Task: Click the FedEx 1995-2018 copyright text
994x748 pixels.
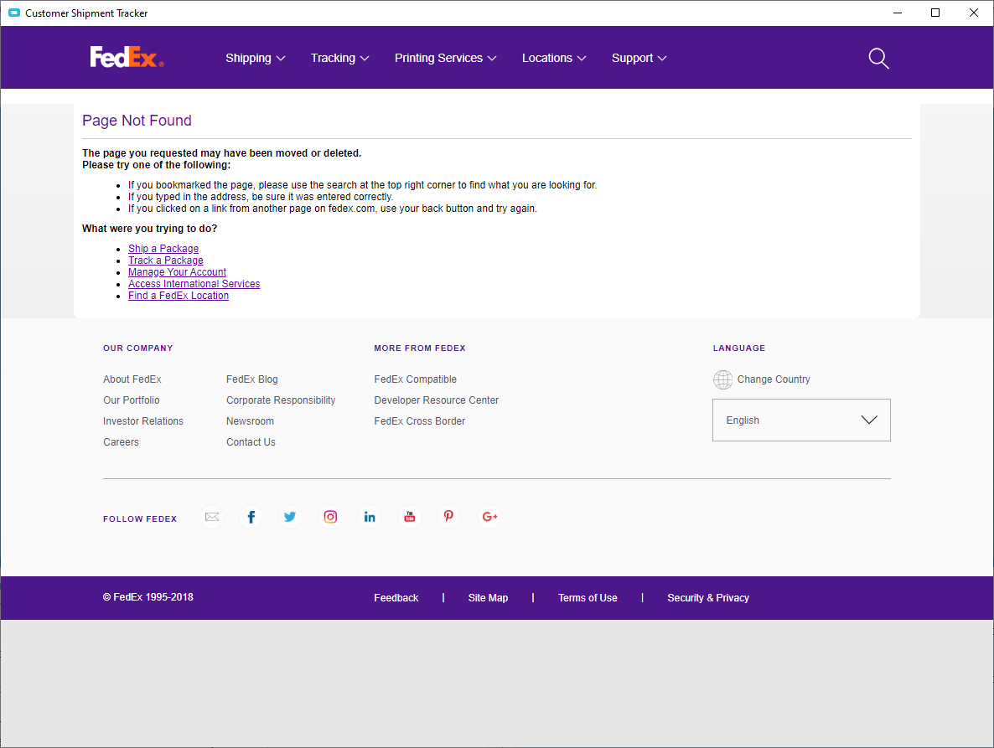Action: tap(148, 597)
